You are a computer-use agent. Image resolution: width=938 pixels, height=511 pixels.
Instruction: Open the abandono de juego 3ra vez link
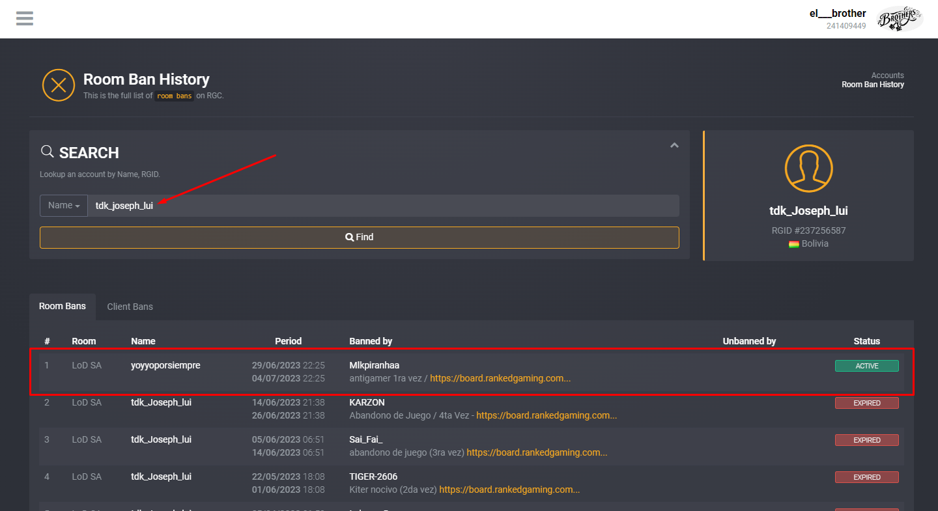pos(537,452)
